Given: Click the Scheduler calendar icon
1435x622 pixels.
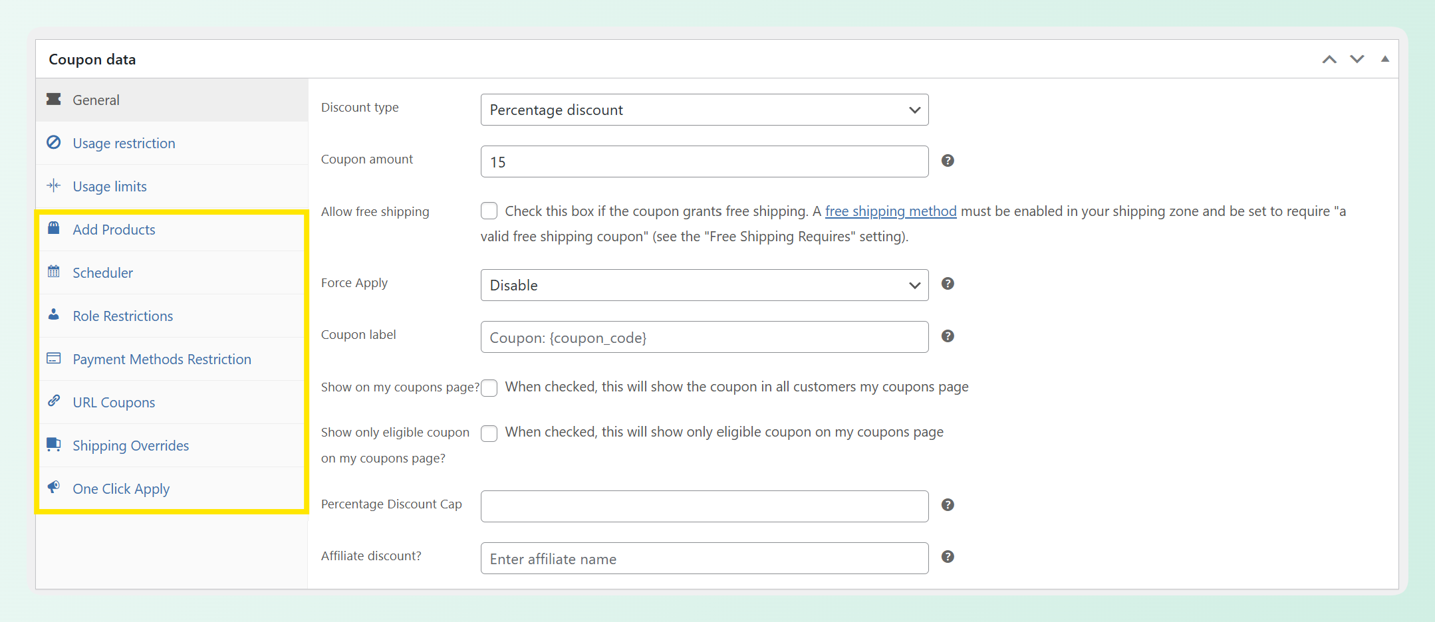Looking at the screenshot, I should [x=54, y=271].
